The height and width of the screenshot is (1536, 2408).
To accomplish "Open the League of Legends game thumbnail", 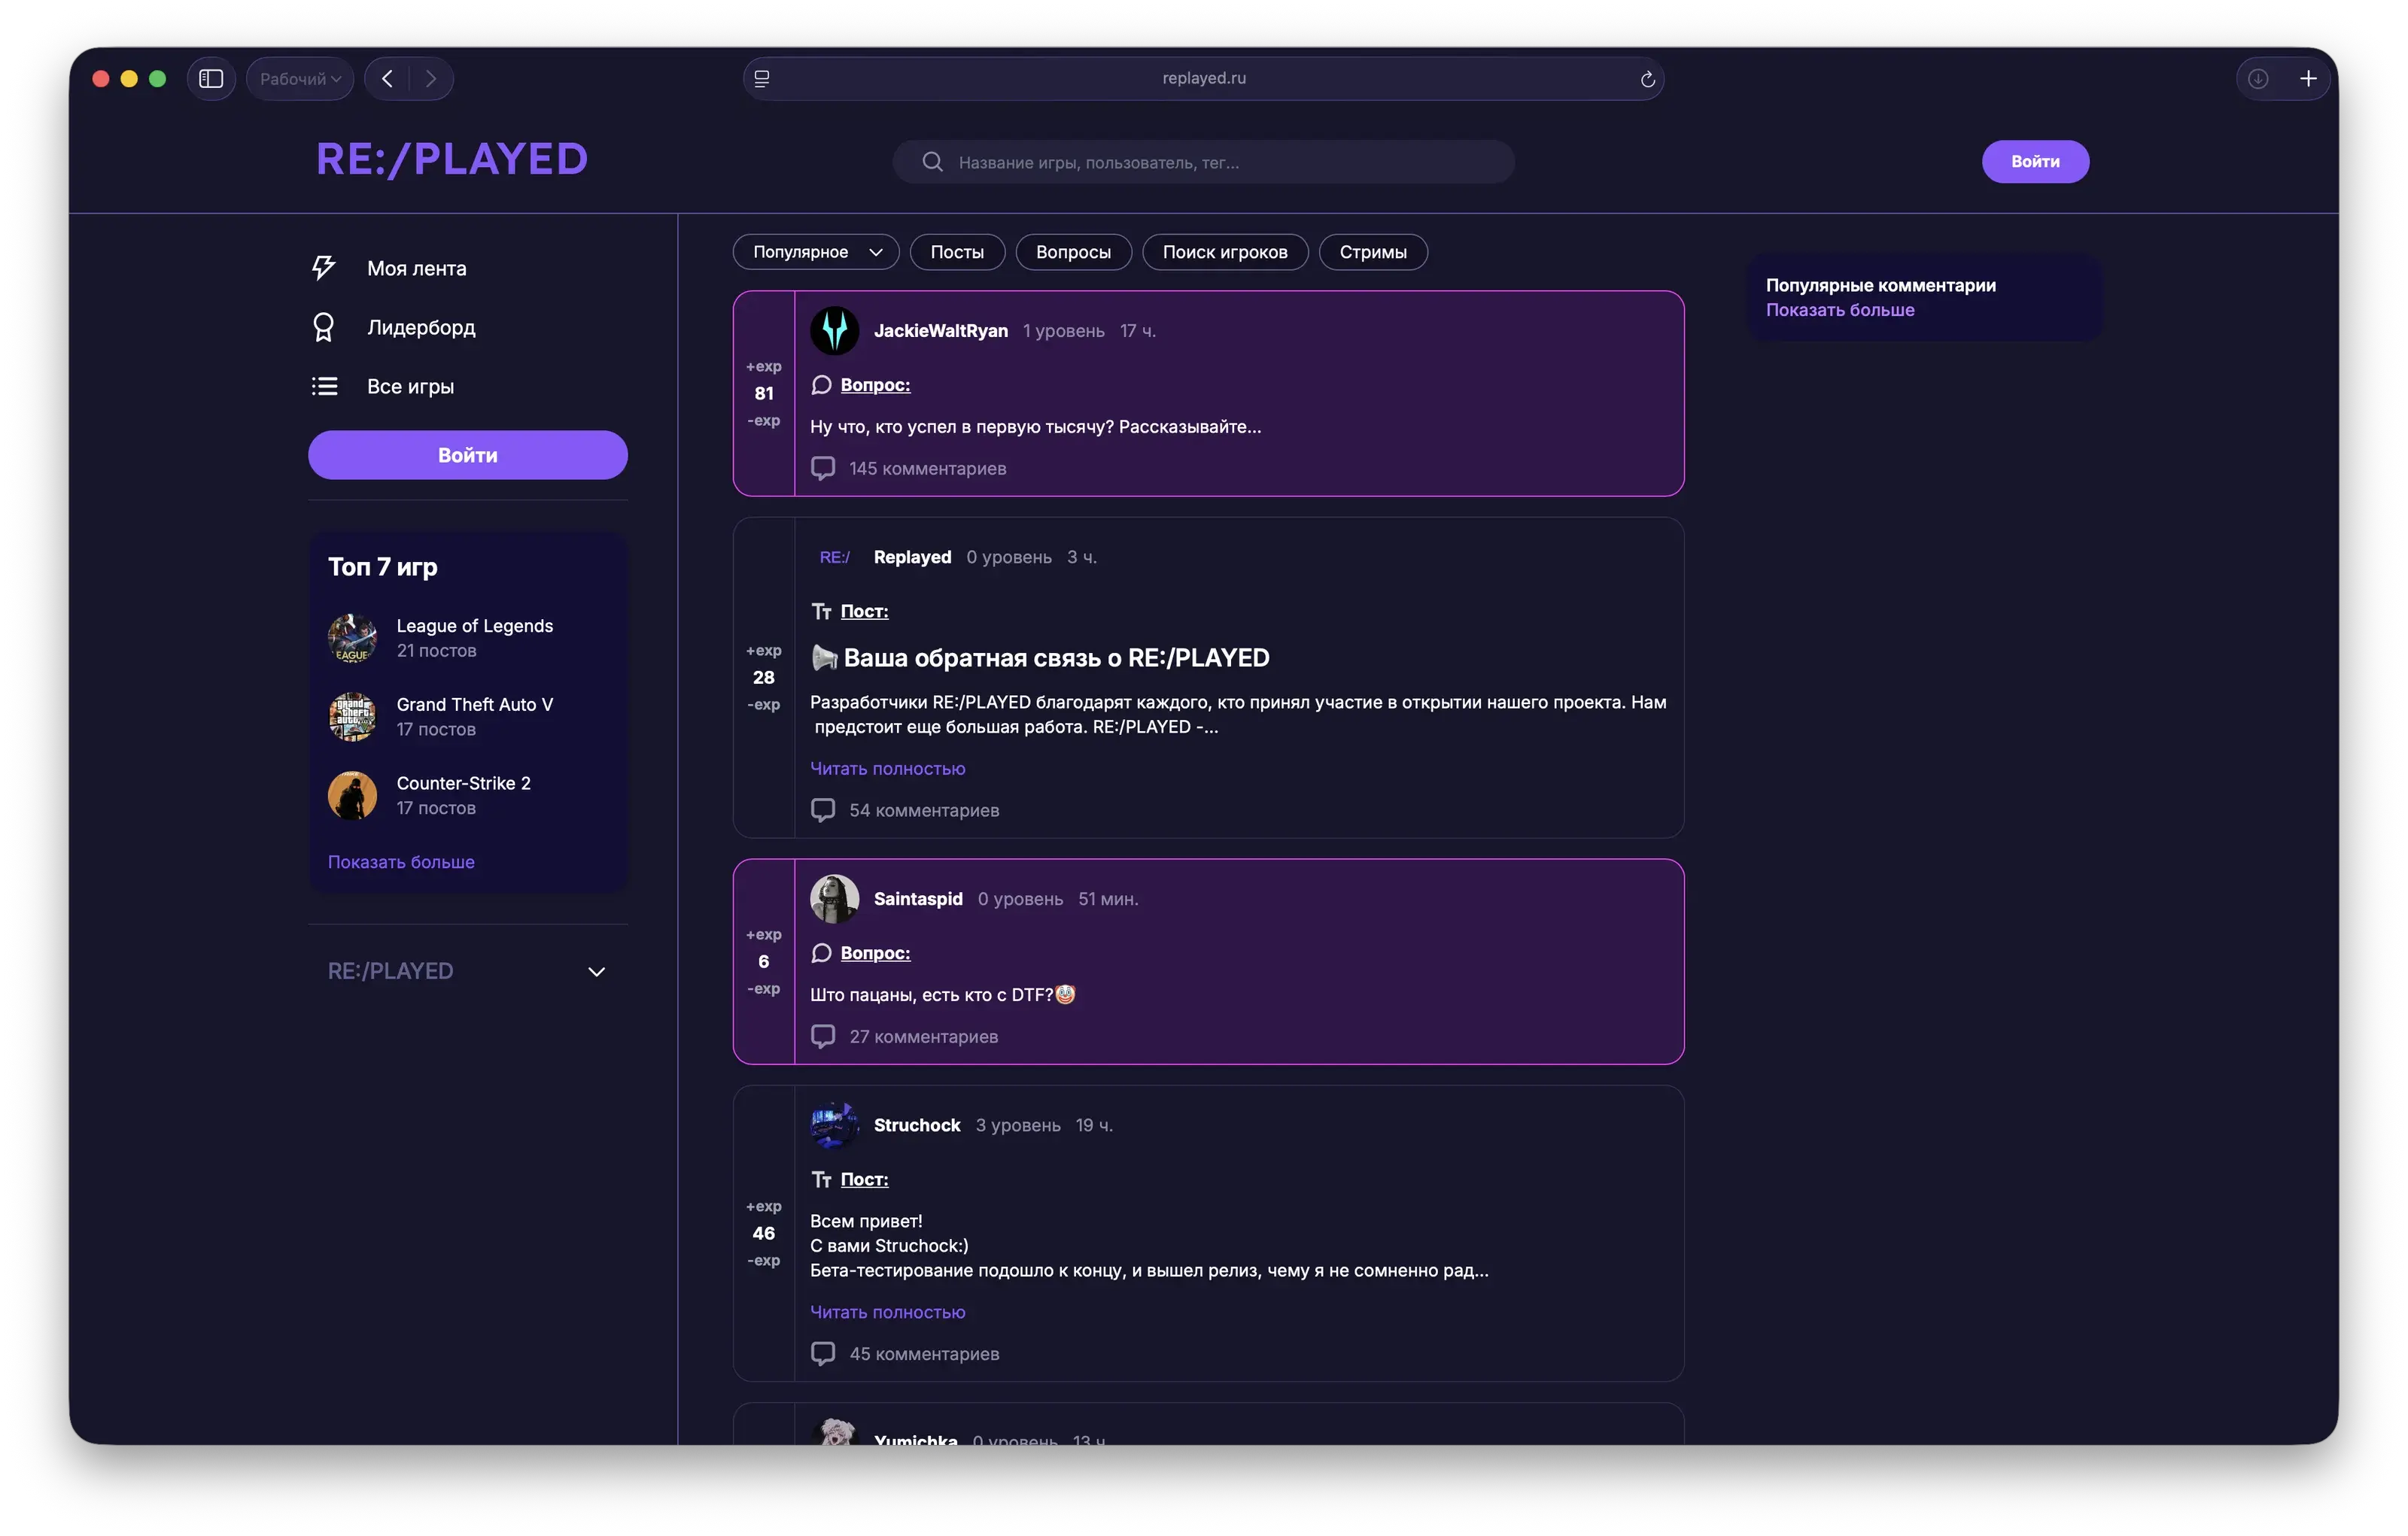I will point(352,638).
